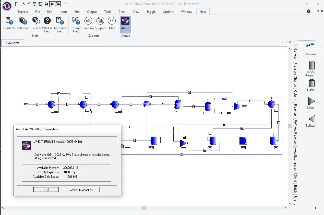Create a new simulation from quick access toolbar
324x215 pixels.
pos(17,4)
